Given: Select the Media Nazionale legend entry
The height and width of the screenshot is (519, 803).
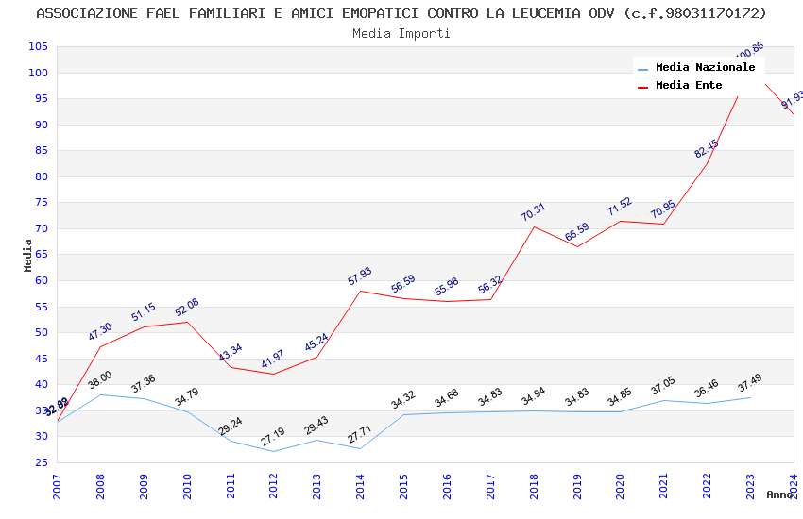Looking at the screenshot, I should pyautogui.click(x=696, y=68).
